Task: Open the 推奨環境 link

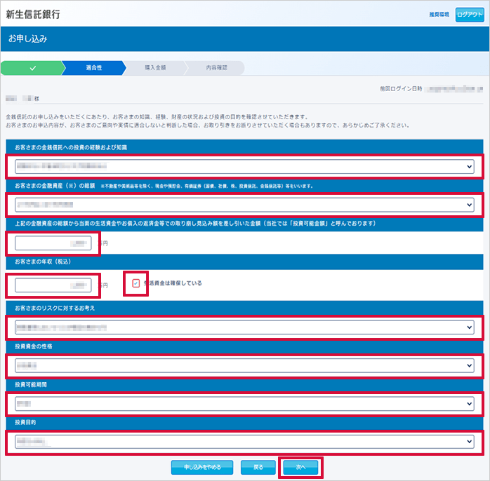Action: coord(439,14)
